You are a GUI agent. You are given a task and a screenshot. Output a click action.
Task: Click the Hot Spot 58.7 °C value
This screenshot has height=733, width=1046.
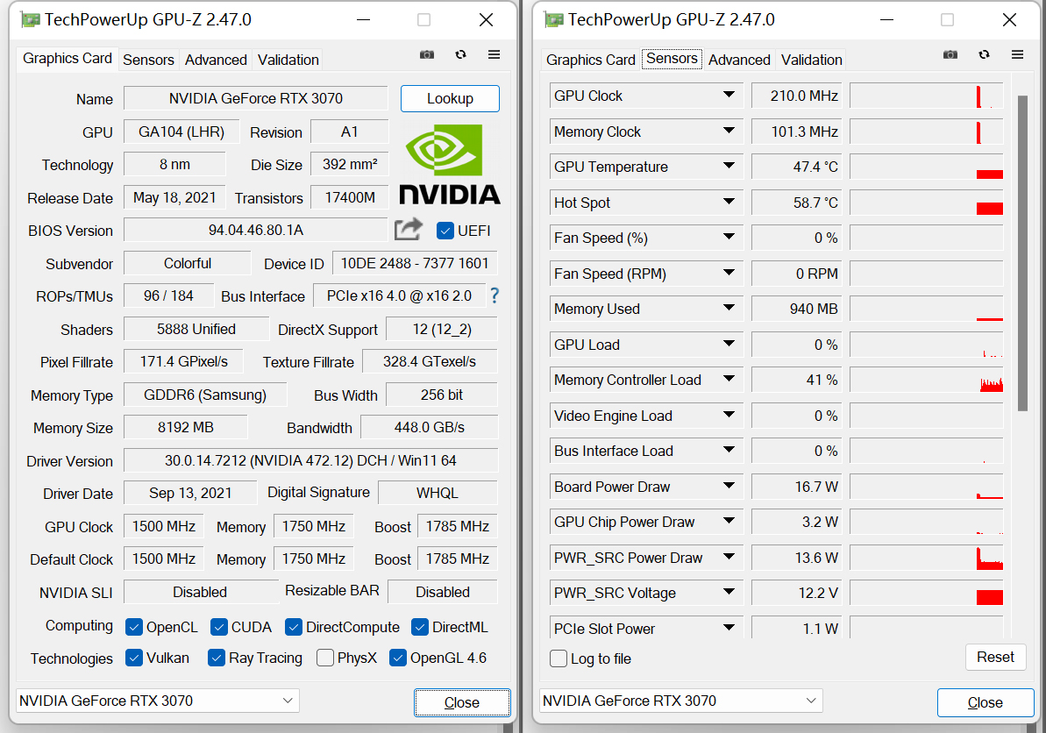tap(796, 202)
